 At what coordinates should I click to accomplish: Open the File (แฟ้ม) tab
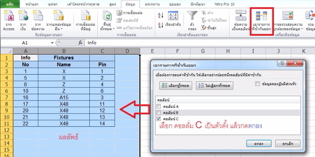[10, 4]
